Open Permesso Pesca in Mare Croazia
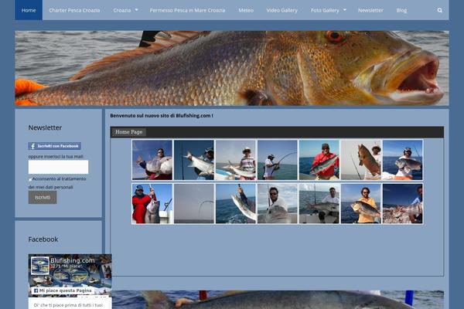 tap(187, 10)
